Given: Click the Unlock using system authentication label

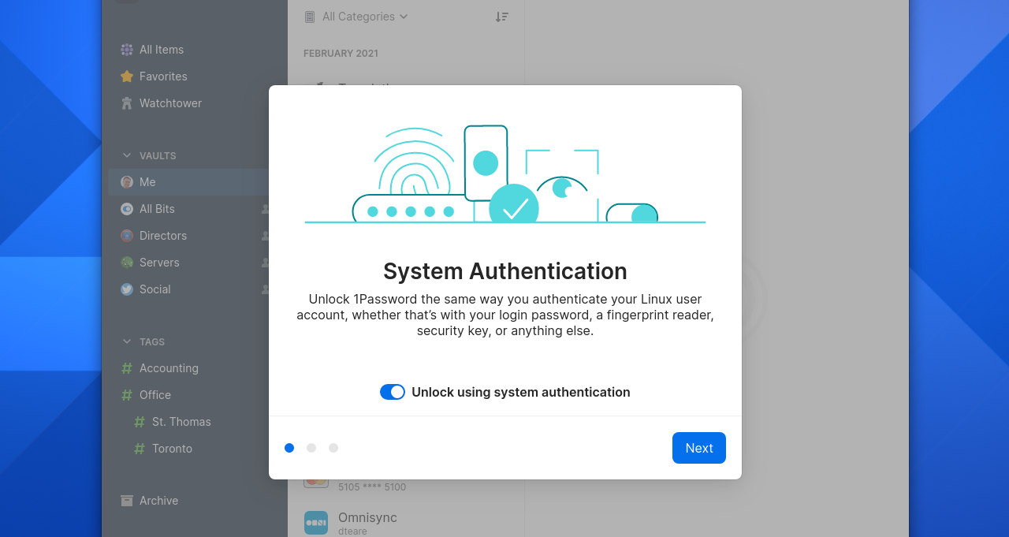Looking at the screenshot, I should [521, 392].
